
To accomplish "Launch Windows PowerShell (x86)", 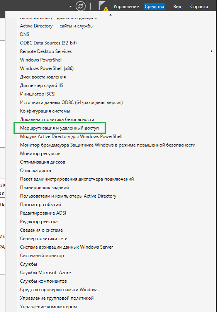I will click(x=47, y=68).
